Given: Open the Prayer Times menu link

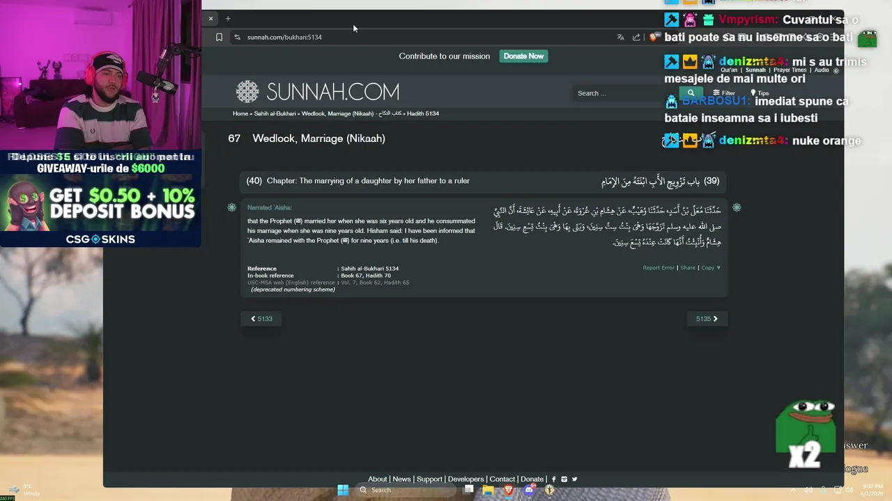Looking at the screenshot, I should click(x=790, y=70).
